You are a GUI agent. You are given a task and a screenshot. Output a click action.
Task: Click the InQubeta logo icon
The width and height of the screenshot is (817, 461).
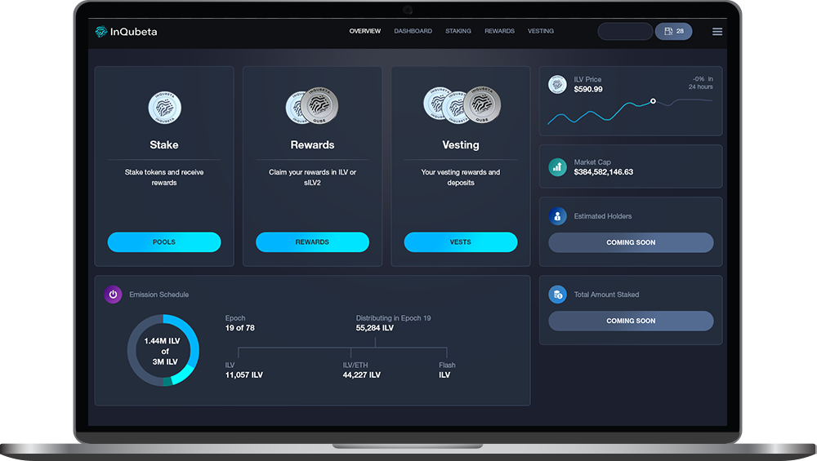pos(101,32)
